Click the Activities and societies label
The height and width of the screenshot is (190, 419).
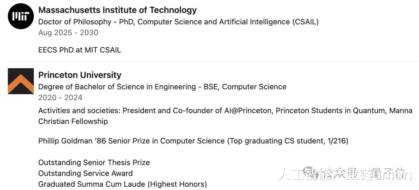pyautogui.click(x=79, y=111)
